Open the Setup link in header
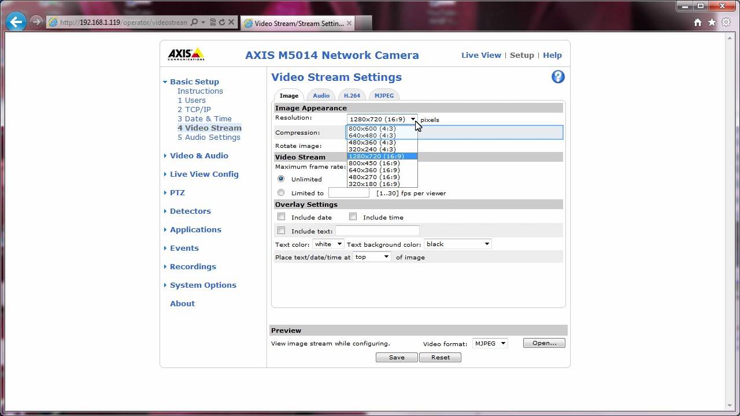The image size is (740, 416). pyautogui.click(x=521, y=55)
